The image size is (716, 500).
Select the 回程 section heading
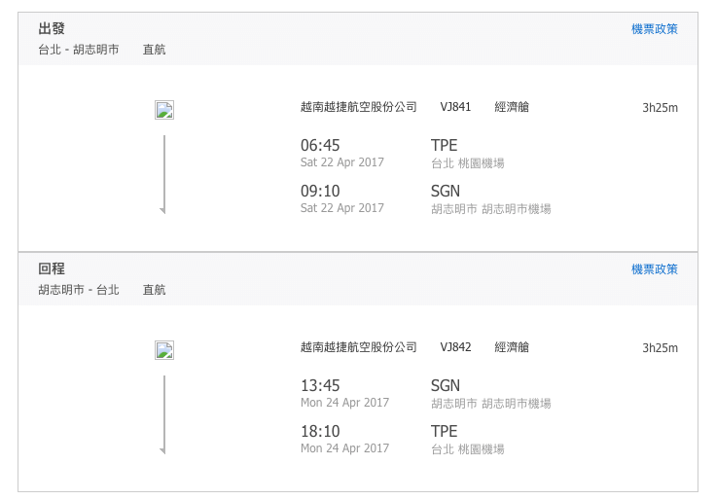tap(52, 268)
